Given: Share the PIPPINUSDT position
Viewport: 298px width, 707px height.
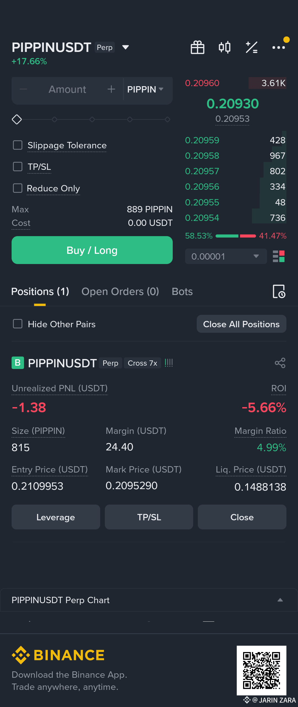Looking at the screenshot, I should click(x=280, y=363).
